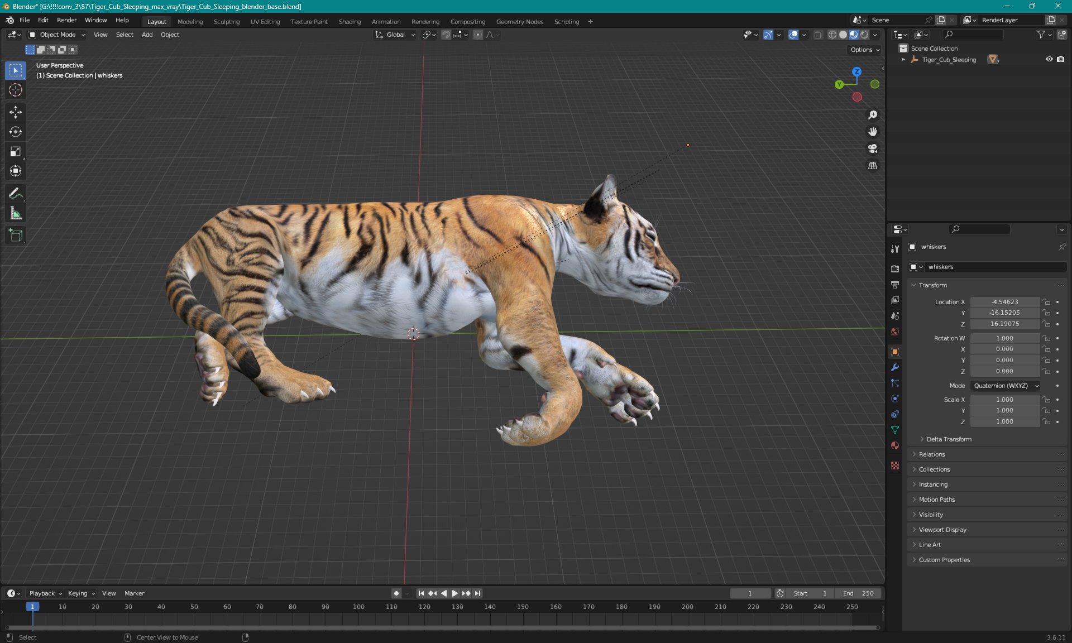Viewport: 1072px width, 643px height.
Task: Switch to Rendered viewport shading
Action: pos(864,35)
